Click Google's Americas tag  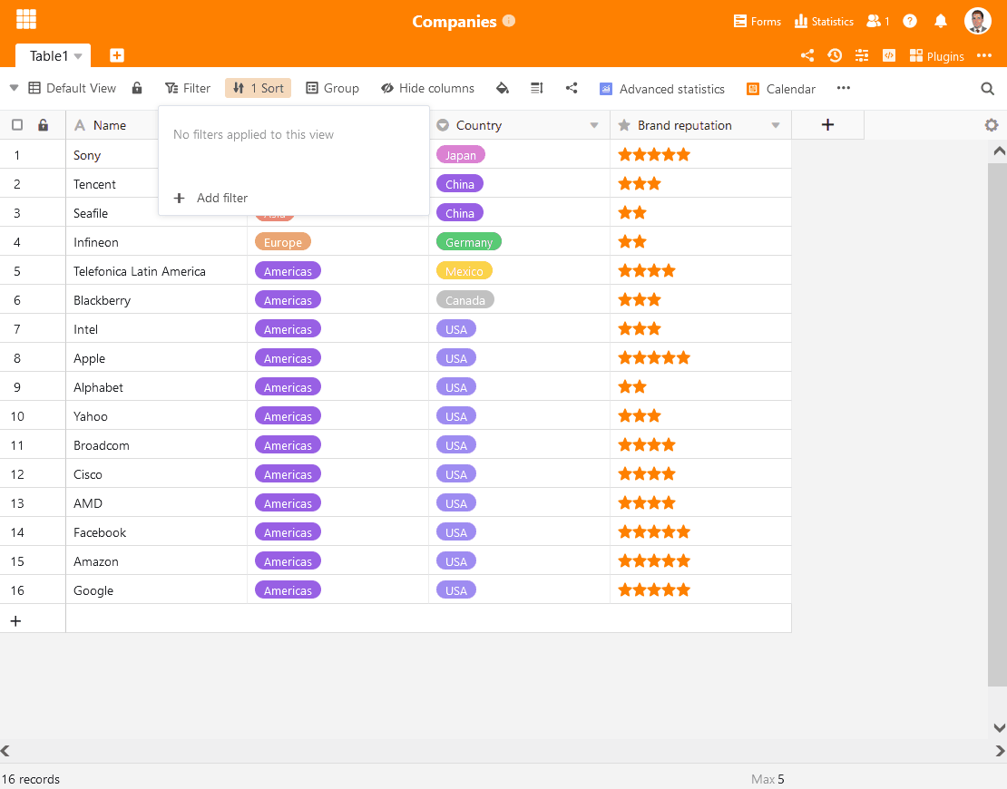288,590
